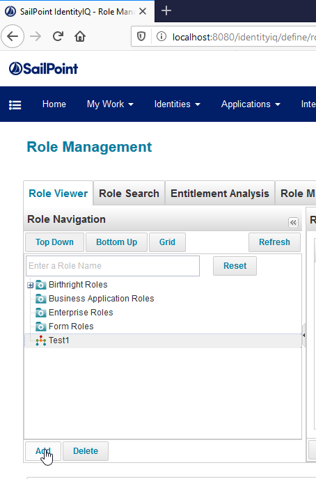316x479 pixels.
Task: Open the Applications dropdown menu
Action: [251, 104]
